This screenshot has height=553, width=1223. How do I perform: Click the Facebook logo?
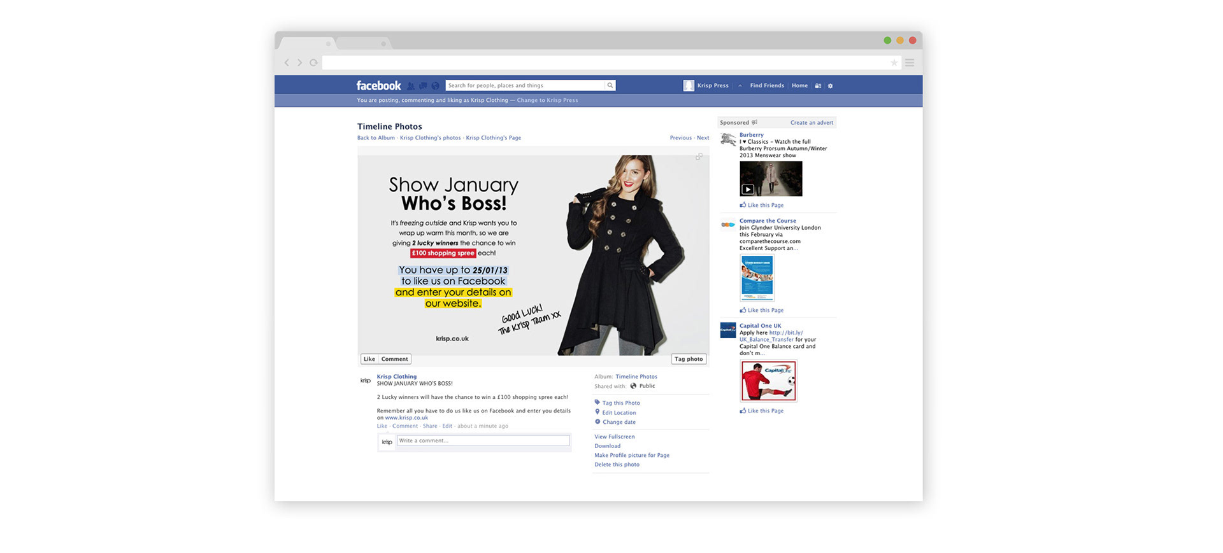378,85
